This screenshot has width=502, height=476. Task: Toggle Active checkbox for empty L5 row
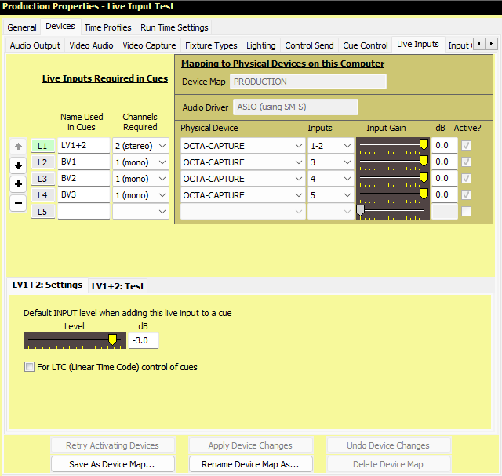[466, 211]
